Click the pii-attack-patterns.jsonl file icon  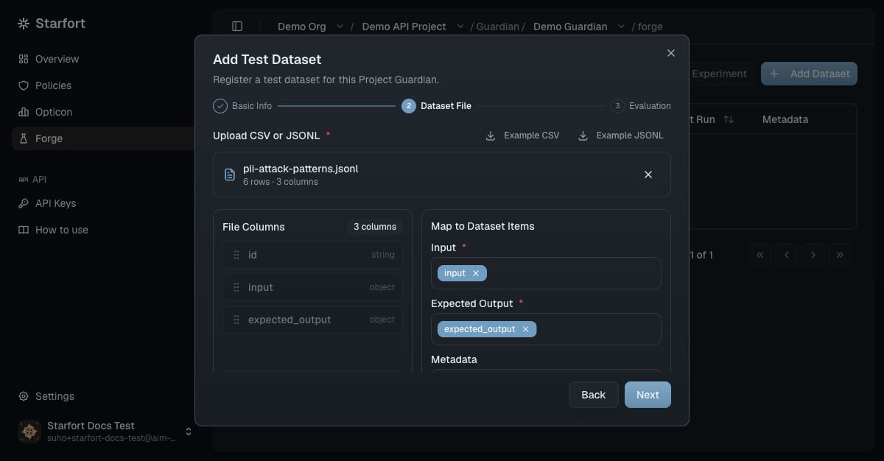tap(230, 175)
